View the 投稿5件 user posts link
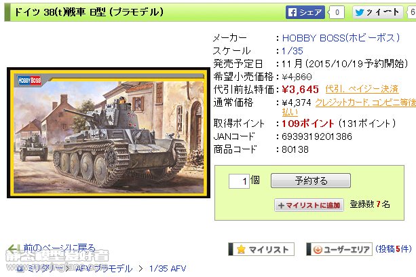The height and width of the screenshot is (277, 416). pos(393,249)
